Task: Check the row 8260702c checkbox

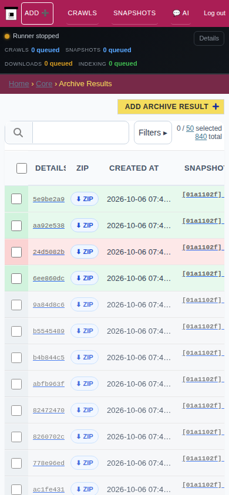Action: tap(16, 437)
